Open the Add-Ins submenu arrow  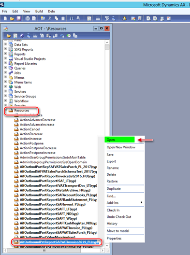click(x=142, y=202)
